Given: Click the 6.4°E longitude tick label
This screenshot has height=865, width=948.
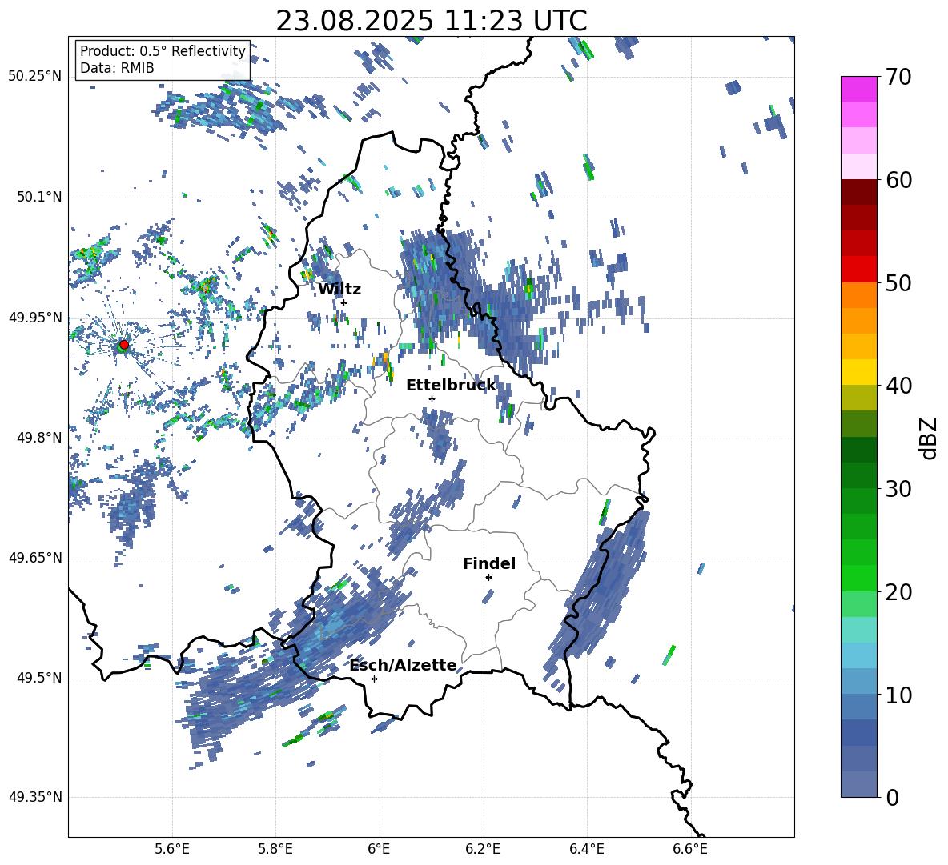Looking at the screenshot, I should [x=587, y=849].
